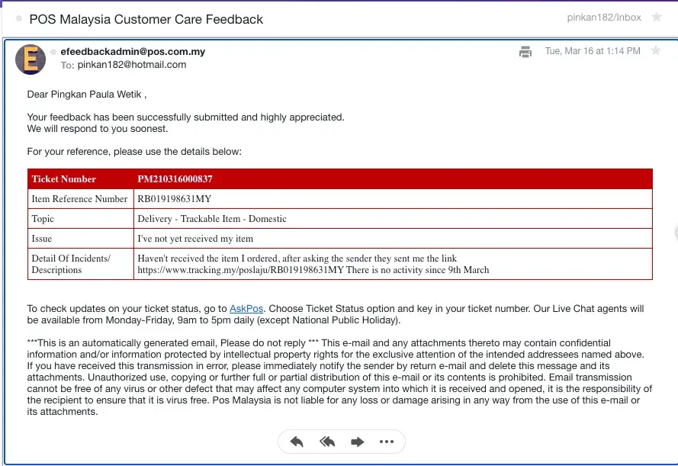Viewport: 678px width, 466px height.
Task: Star the conversation next to pinkan182/Inbox
Action: coord(656,18)
